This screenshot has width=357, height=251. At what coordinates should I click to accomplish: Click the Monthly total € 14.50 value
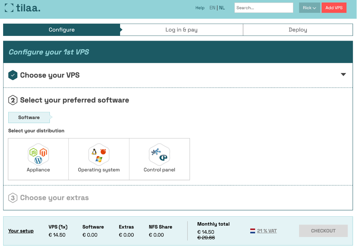point(206,232)
